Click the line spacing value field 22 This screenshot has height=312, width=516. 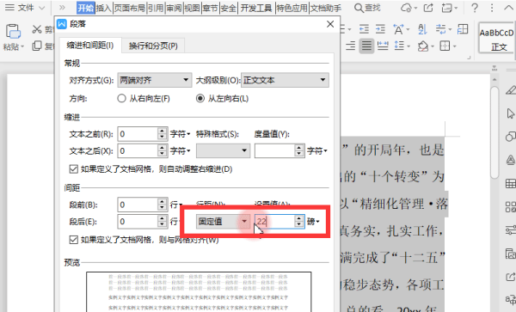click(275, 222)
